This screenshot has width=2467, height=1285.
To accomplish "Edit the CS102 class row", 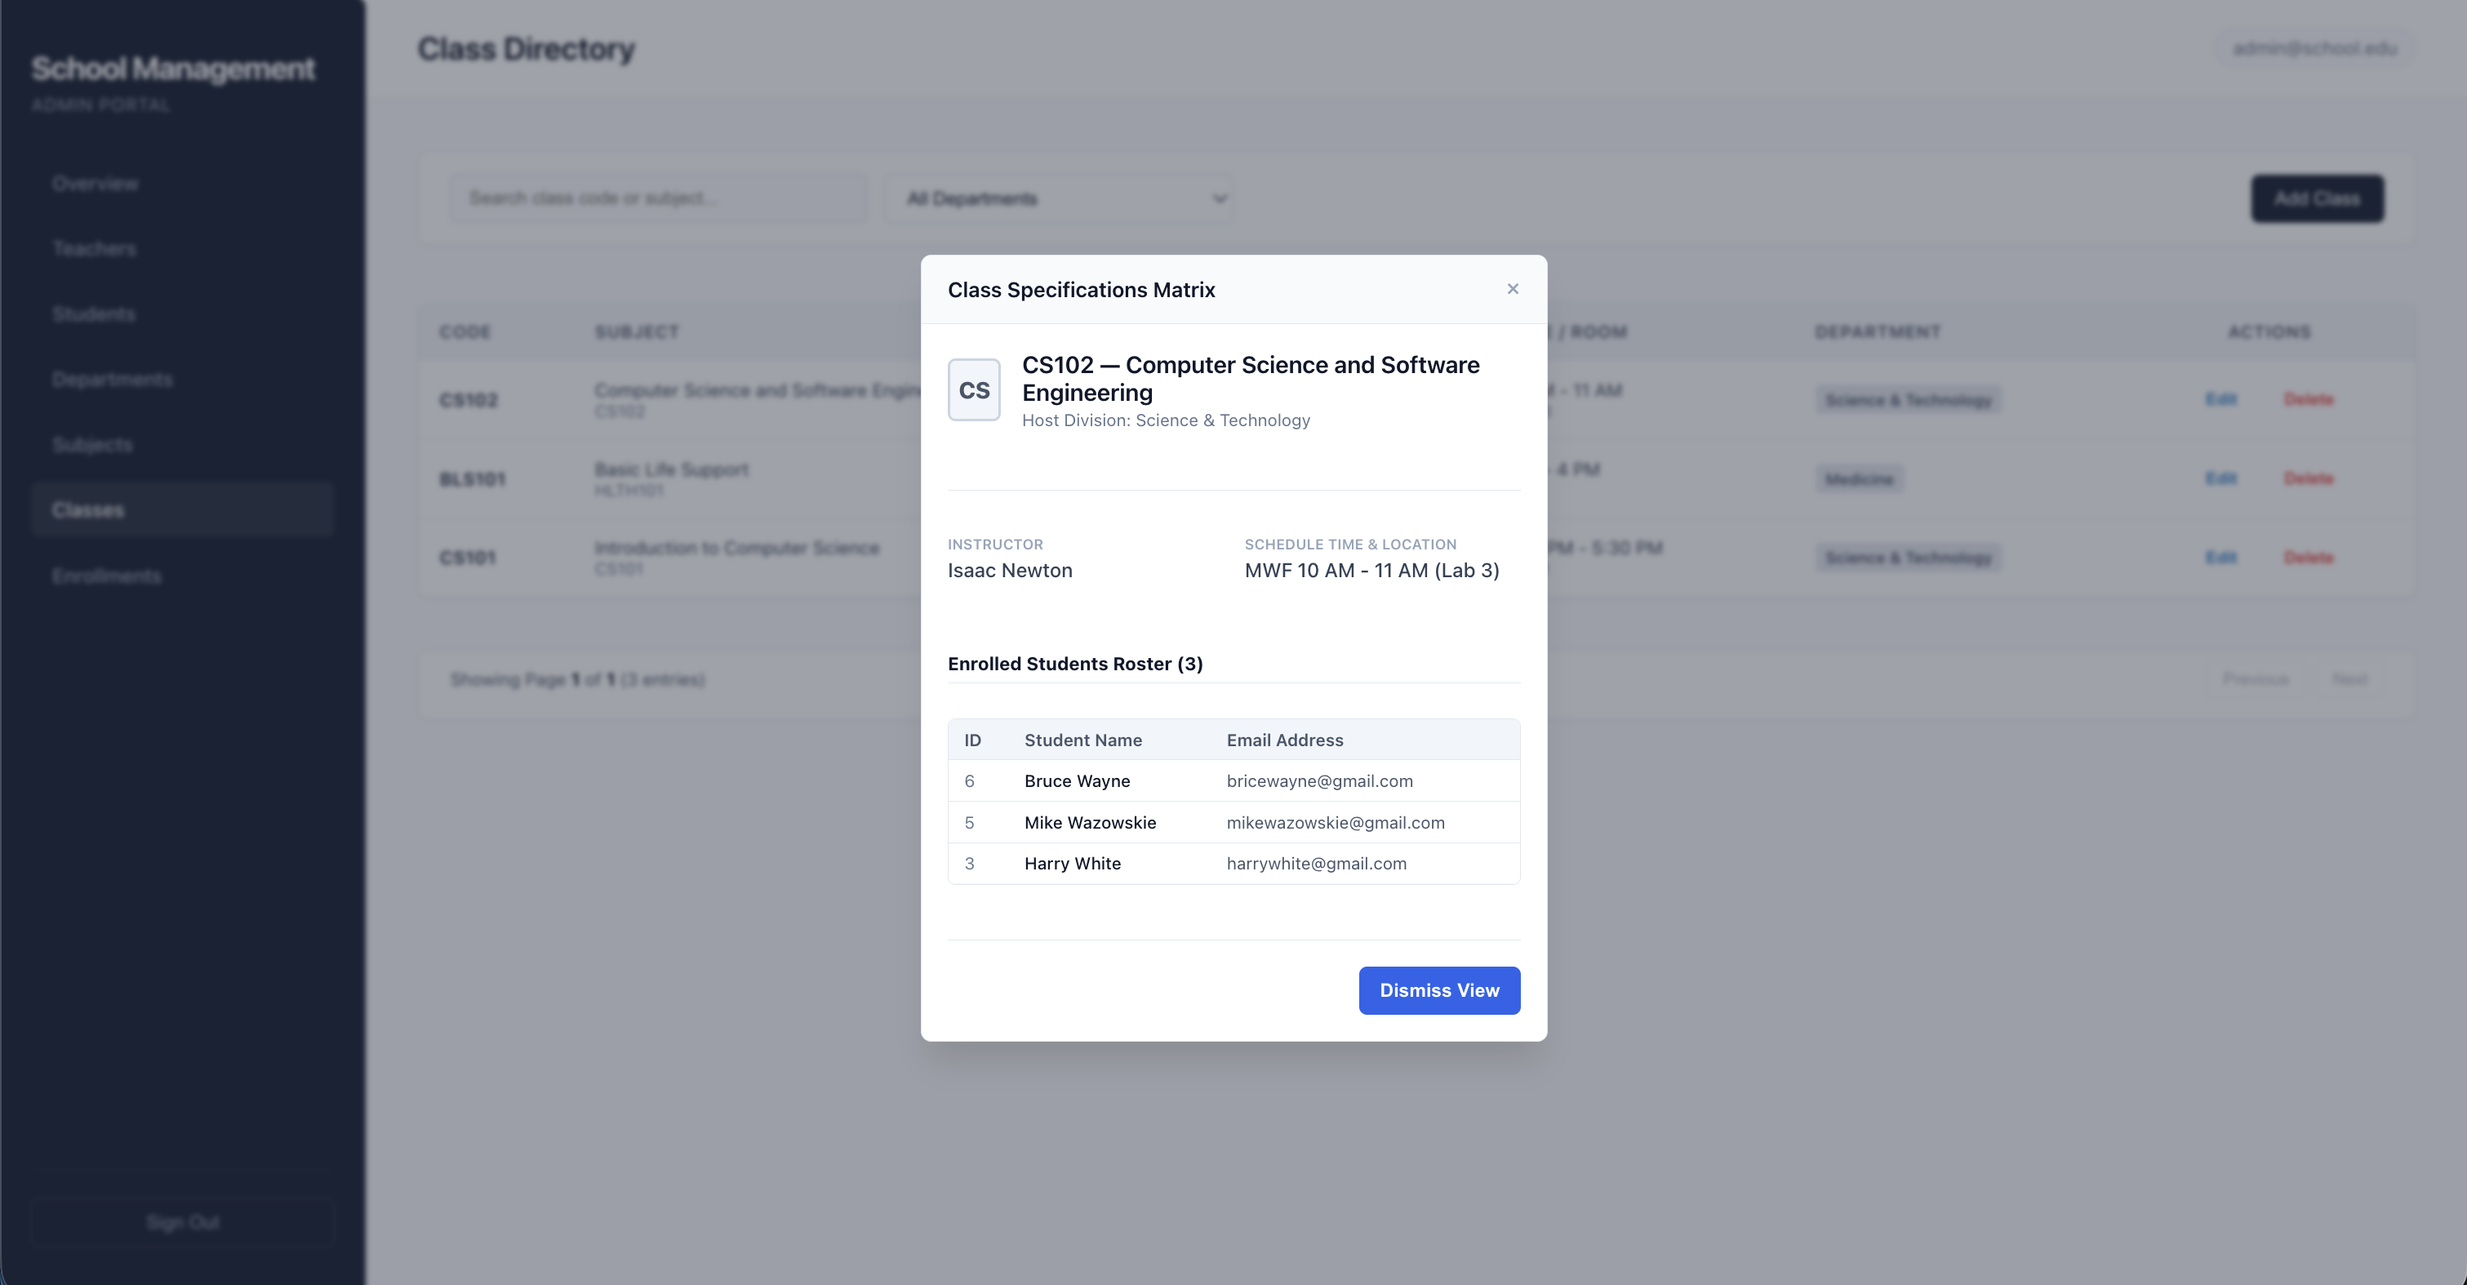I will tap(2220, 399).
